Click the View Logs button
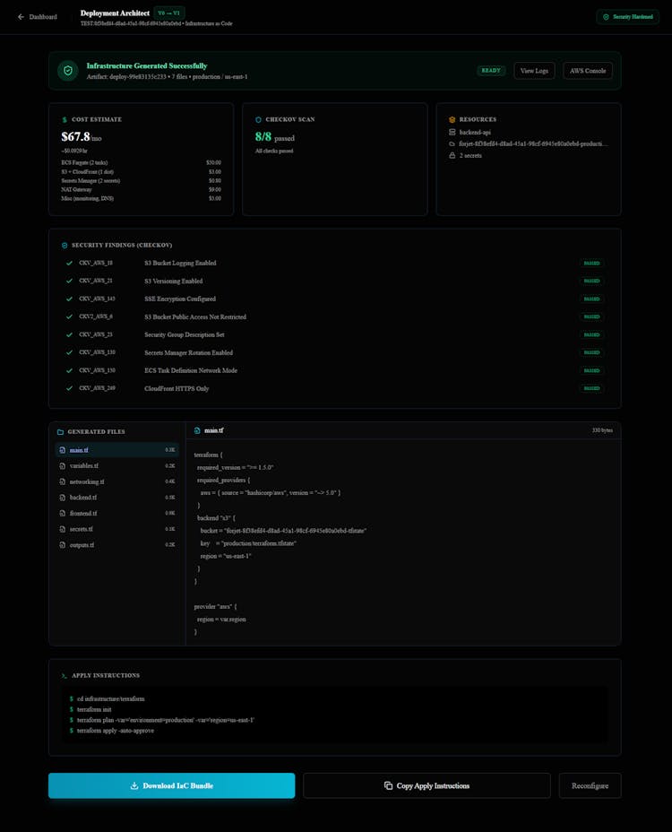672x832 pixels. click(x=534, y=71)
